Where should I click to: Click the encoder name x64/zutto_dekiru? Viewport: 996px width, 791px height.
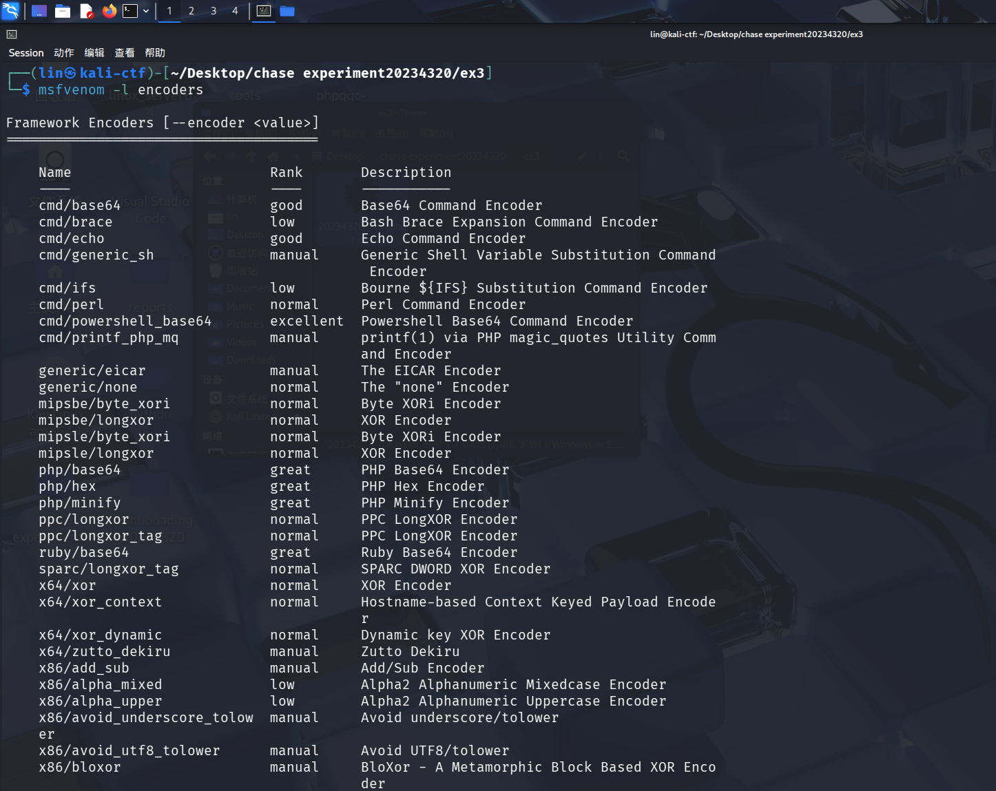click(x=105, y=652)
